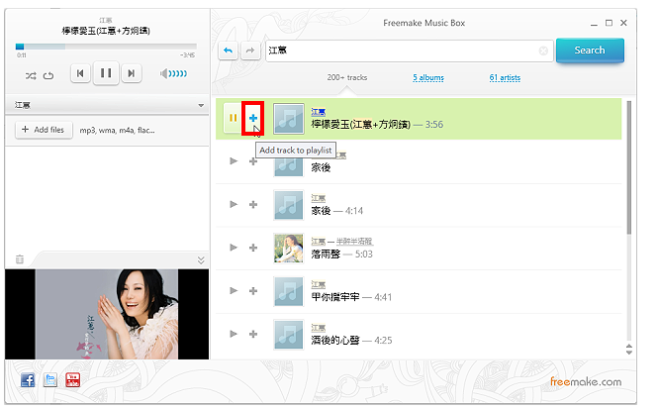Open artist link above 家後 4:14
This screenshot has height=409, width=659.
click(x=319, y=198)
